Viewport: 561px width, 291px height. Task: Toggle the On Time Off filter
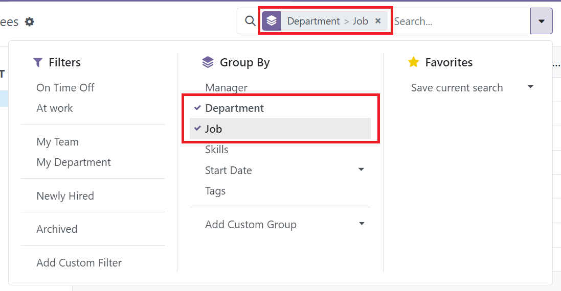[x=65, y=88]
